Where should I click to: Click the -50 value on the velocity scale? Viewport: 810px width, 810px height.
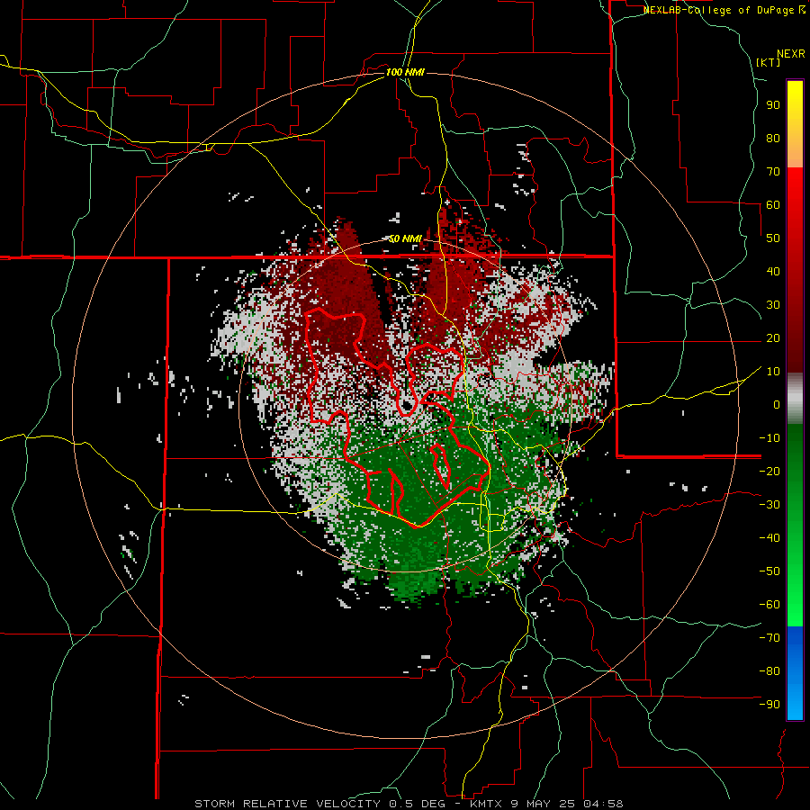769,571
